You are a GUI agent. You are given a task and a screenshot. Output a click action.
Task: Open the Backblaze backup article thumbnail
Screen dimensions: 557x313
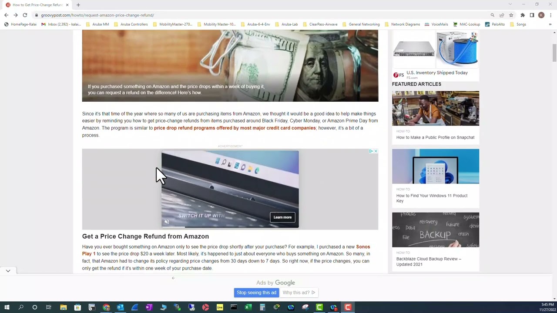point(435,230)
